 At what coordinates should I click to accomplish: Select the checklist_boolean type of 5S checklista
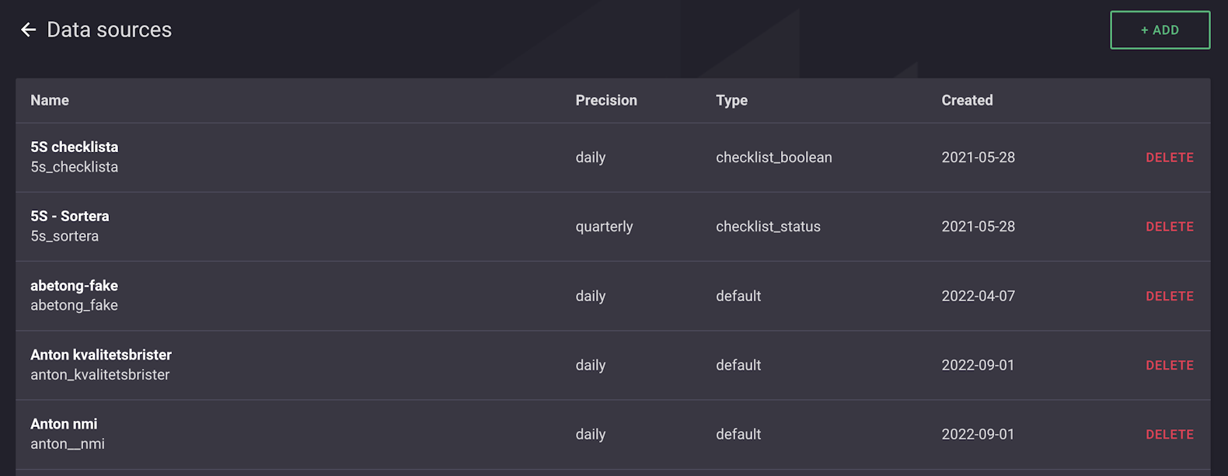tap(774, 157)
